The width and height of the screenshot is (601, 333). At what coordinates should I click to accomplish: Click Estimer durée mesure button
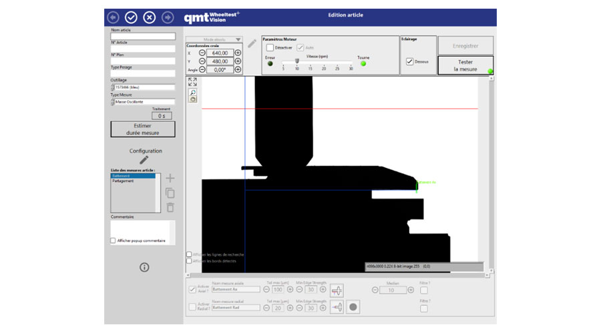144,129
